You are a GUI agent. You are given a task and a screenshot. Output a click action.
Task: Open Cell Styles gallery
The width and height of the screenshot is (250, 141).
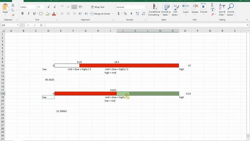click(x=175, y=9)
